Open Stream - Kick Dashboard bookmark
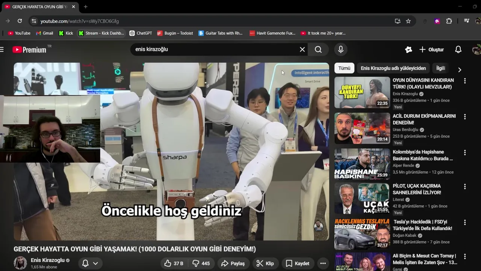 [101, 33]
